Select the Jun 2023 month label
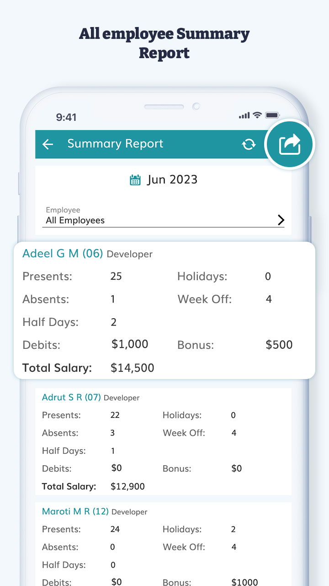329x586 pixels. [172, 179]
